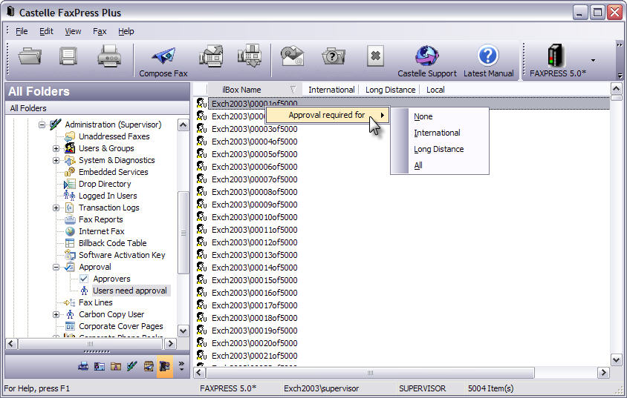Image resolution: width=627 pixels, height=398 pixels.
Task: Open the Help menu
Action: click(x=126, y=31)
